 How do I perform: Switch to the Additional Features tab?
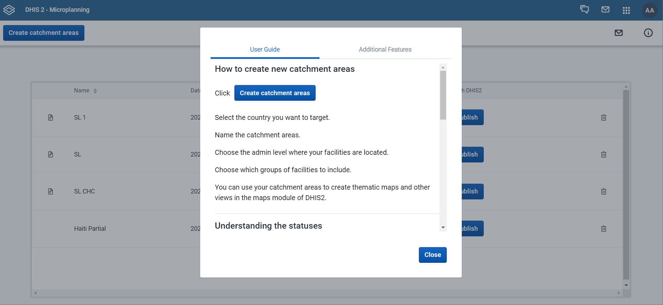(385, 49)
